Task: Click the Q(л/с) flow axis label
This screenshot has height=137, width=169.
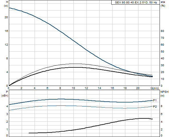Action: coord(155,88)
